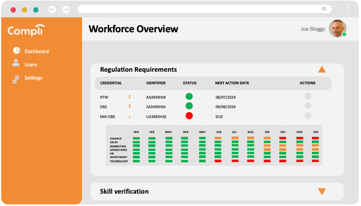The width and height of the screenshot is (361, 206).
Task: Click the CREDENTIAL column header
Action: (111, 83)
